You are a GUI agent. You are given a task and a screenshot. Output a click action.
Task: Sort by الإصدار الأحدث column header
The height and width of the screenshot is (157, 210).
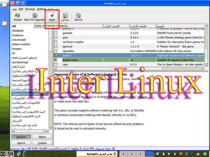143,26
